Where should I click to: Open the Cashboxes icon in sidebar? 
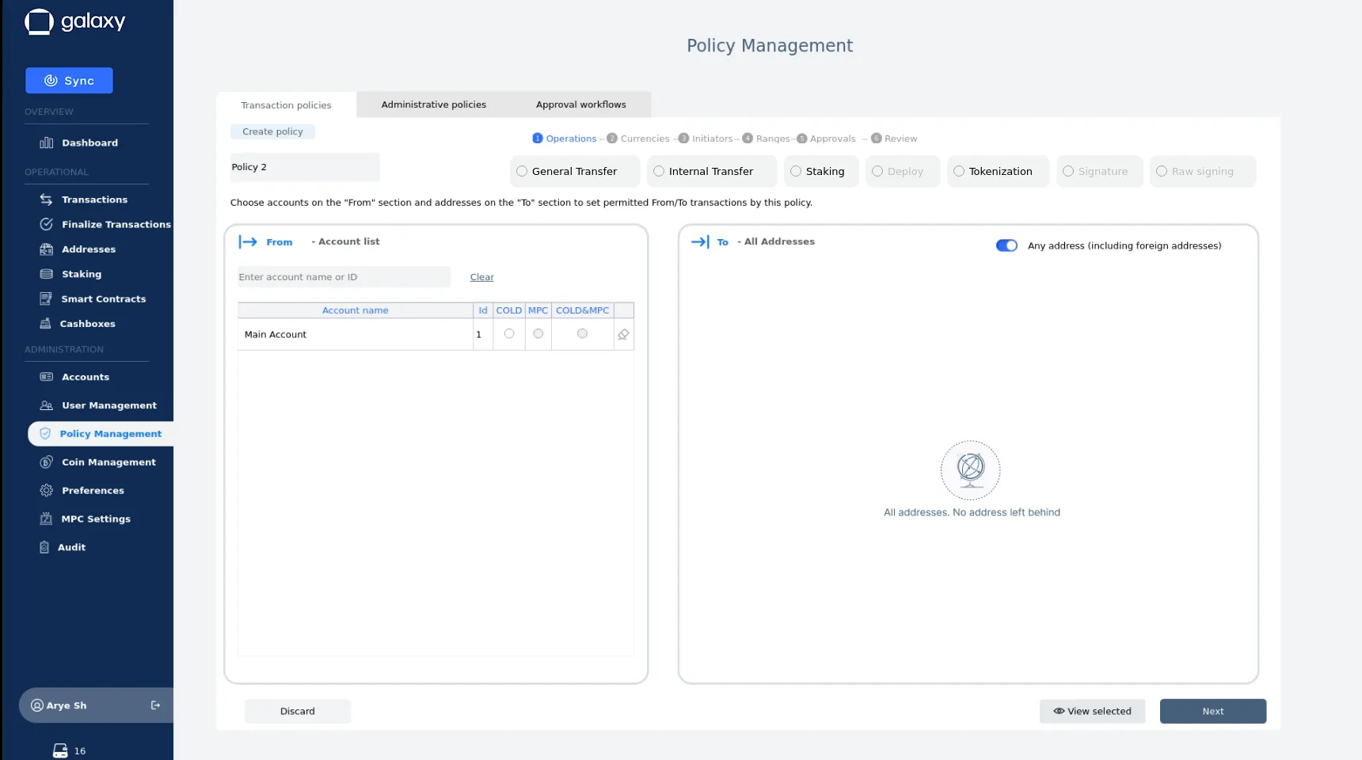(45, 323)
